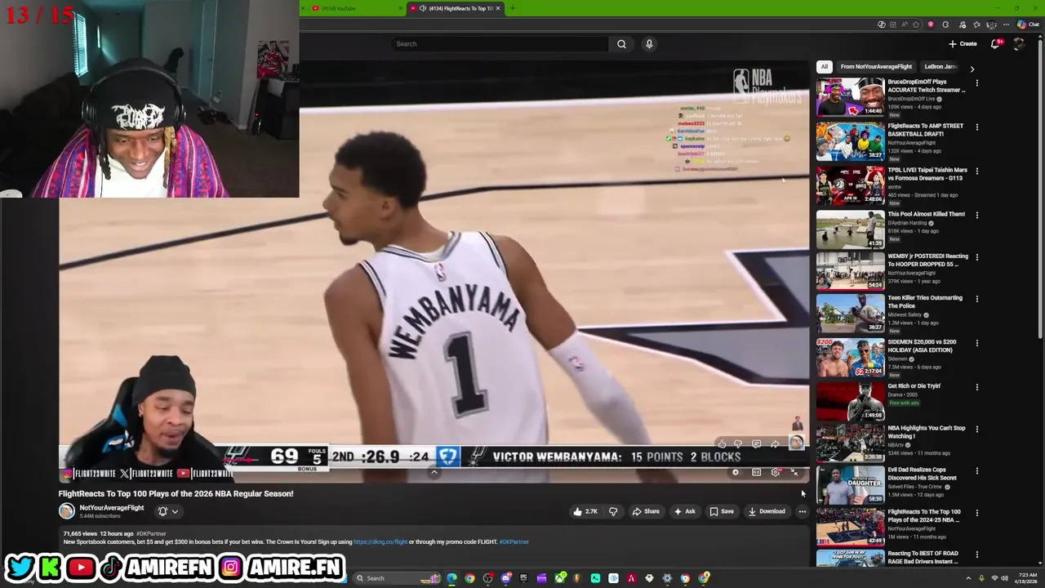The height and width of the screenshot is (588, 1045).
Task: Click the YouTube search magnifier button
Action: tap(621, 44)
